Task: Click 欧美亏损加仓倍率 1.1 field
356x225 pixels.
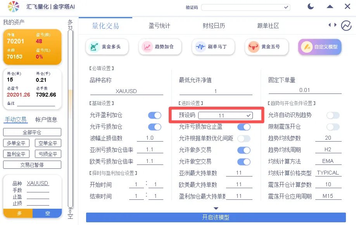Action: [x=150, y=161]
